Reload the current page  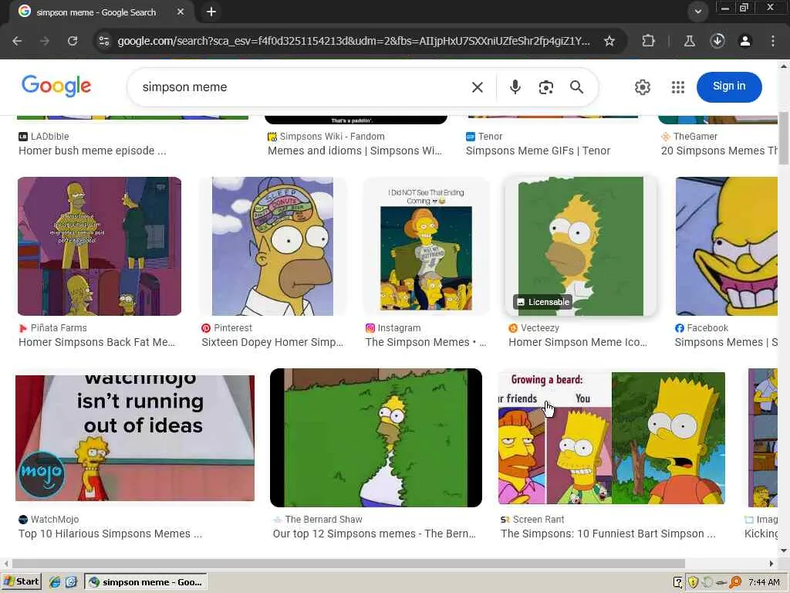73,41
